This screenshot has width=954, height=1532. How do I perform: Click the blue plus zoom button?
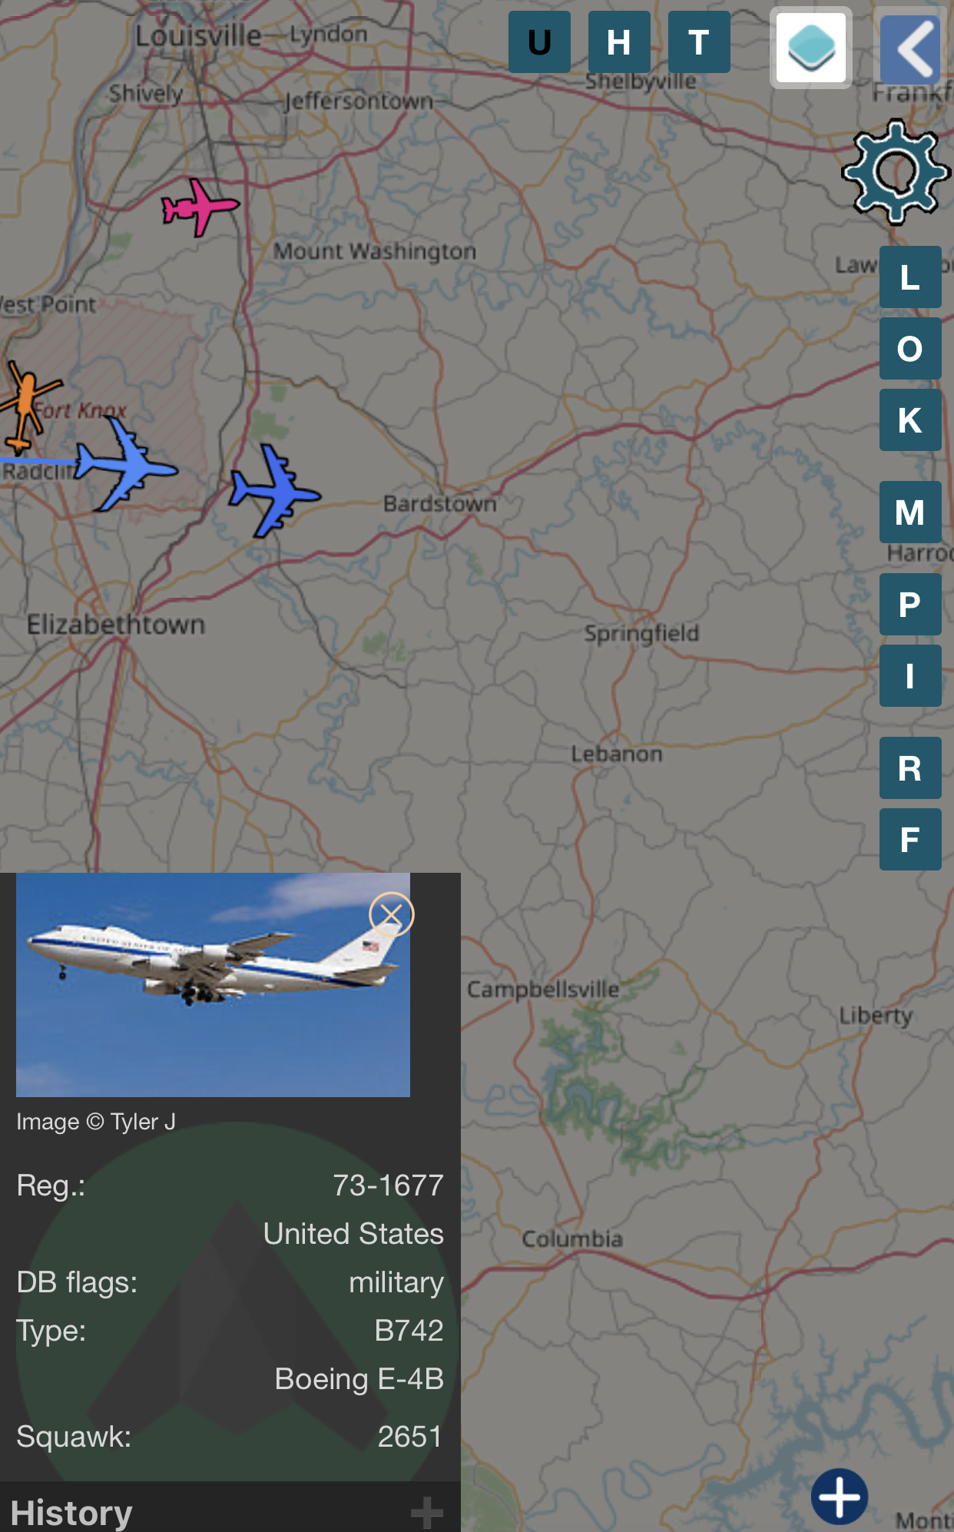[840, 1496]
